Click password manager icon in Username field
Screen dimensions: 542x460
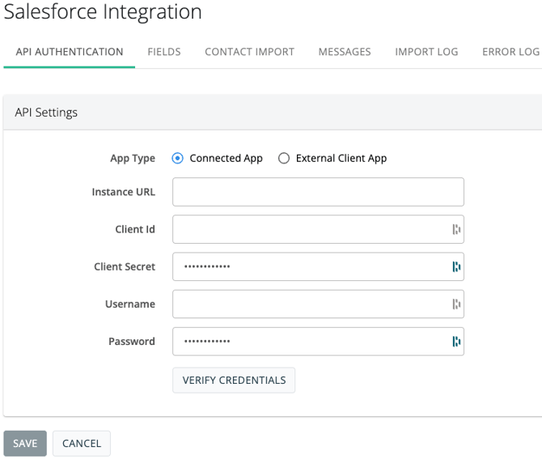pos(456,304)
